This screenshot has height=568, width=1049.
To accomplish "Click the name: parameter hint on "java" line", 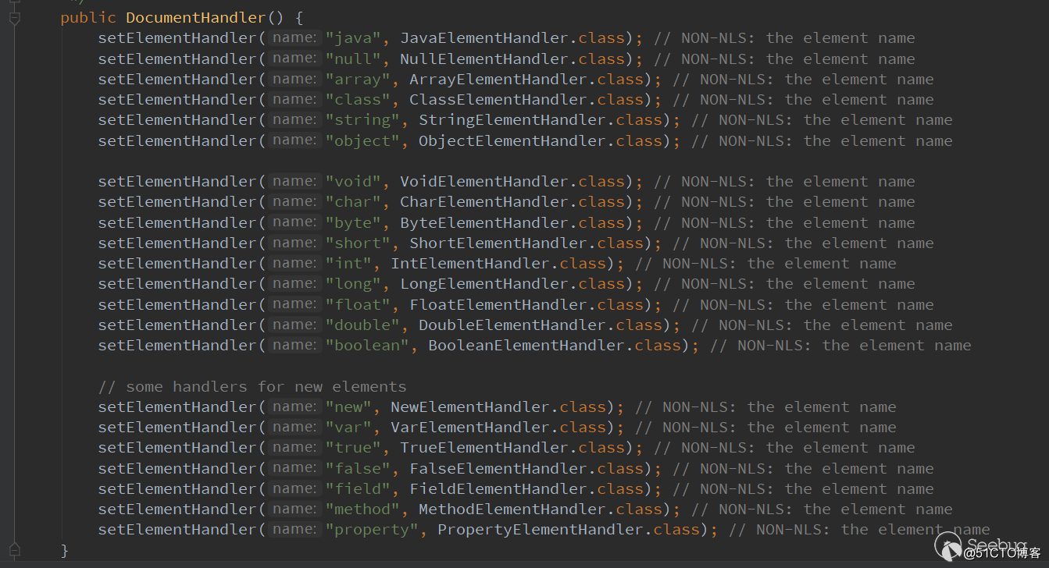I will (294, 37).
